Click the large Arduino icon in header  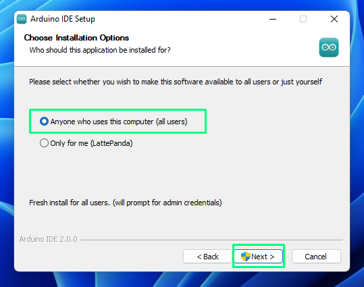point(329,47)
